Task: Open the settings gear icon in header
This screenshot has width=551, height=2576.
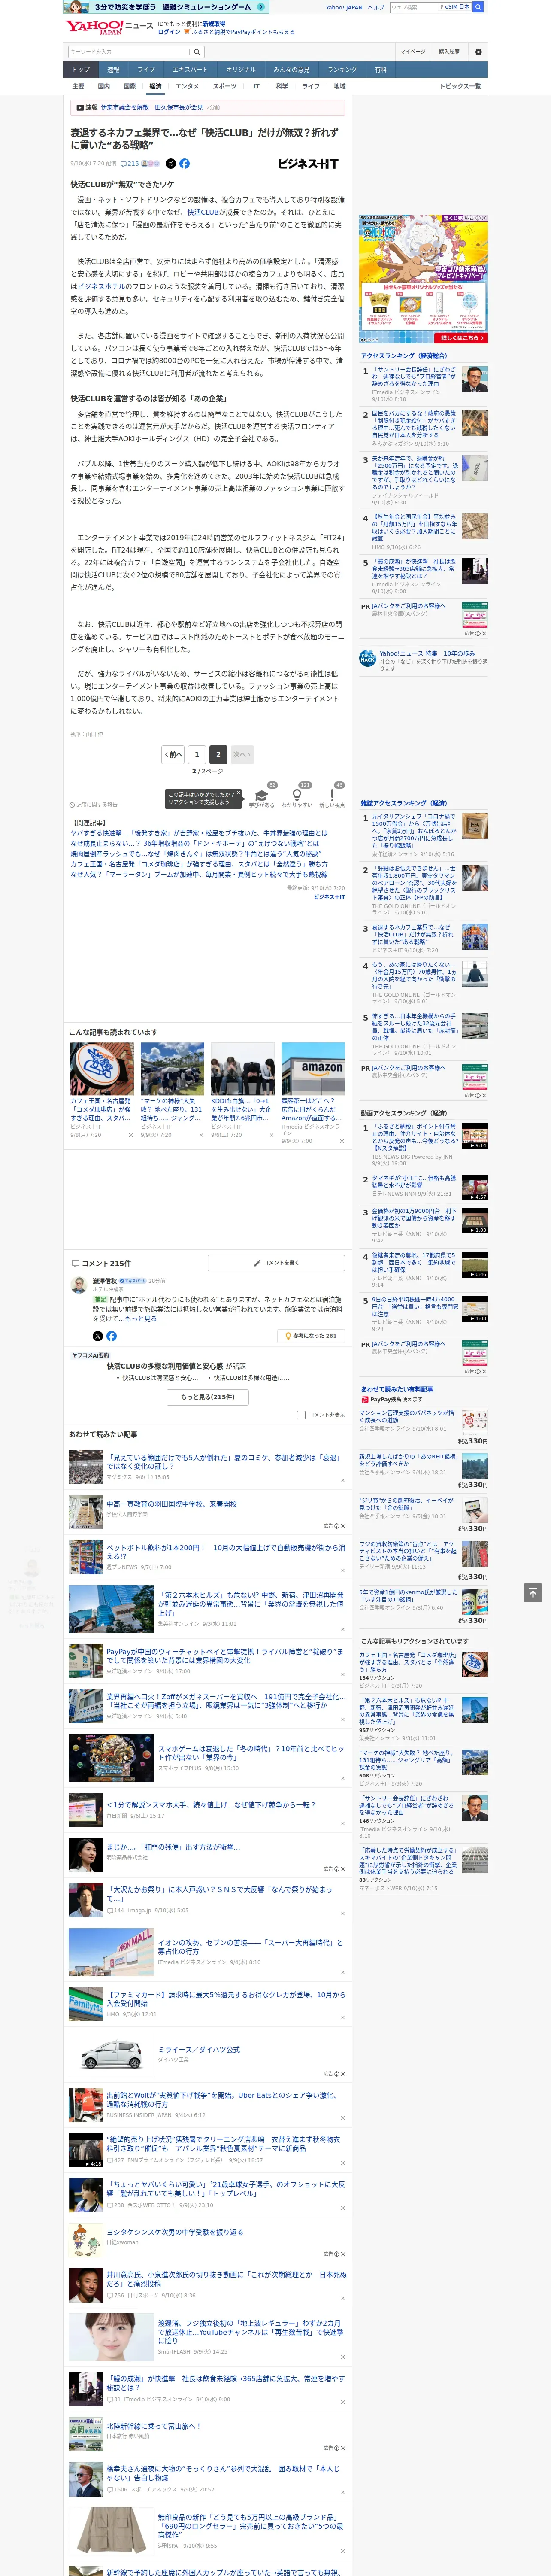Action: click(x=478, y=52)
